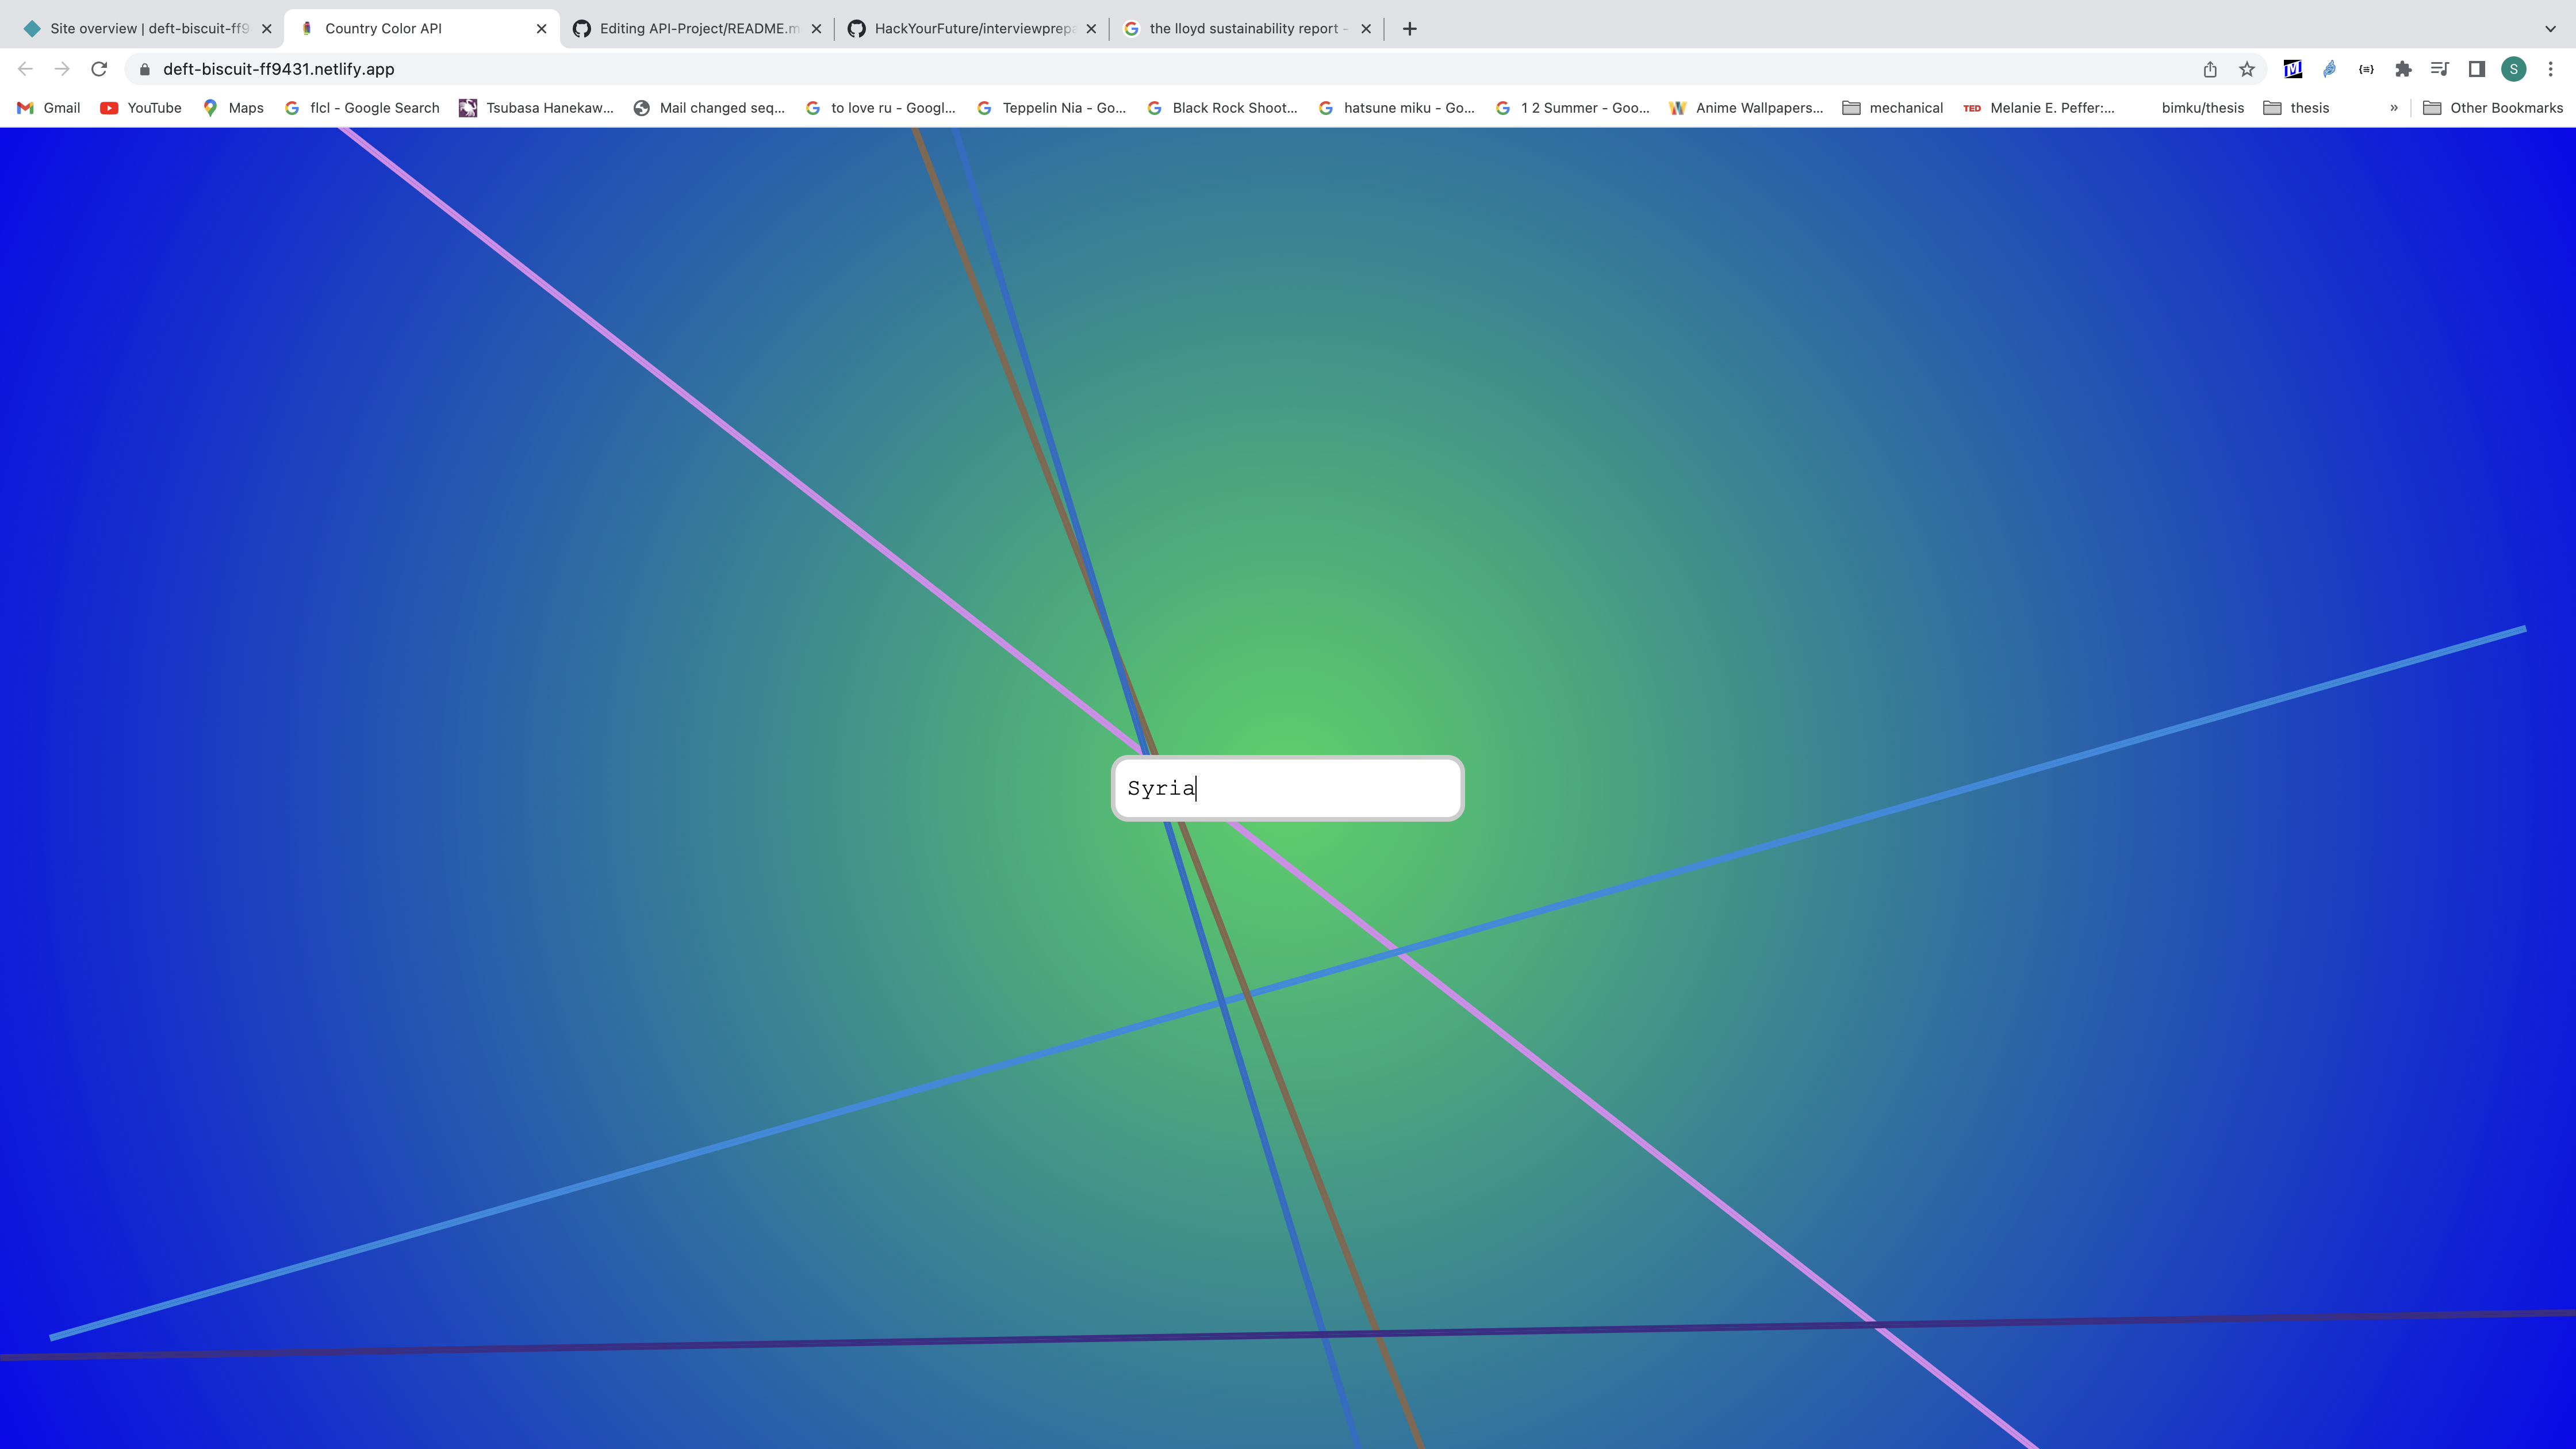Viewport: 2576px width, 1449px height.
Task: Open the Google Maps bookmark
Action: 232,107
